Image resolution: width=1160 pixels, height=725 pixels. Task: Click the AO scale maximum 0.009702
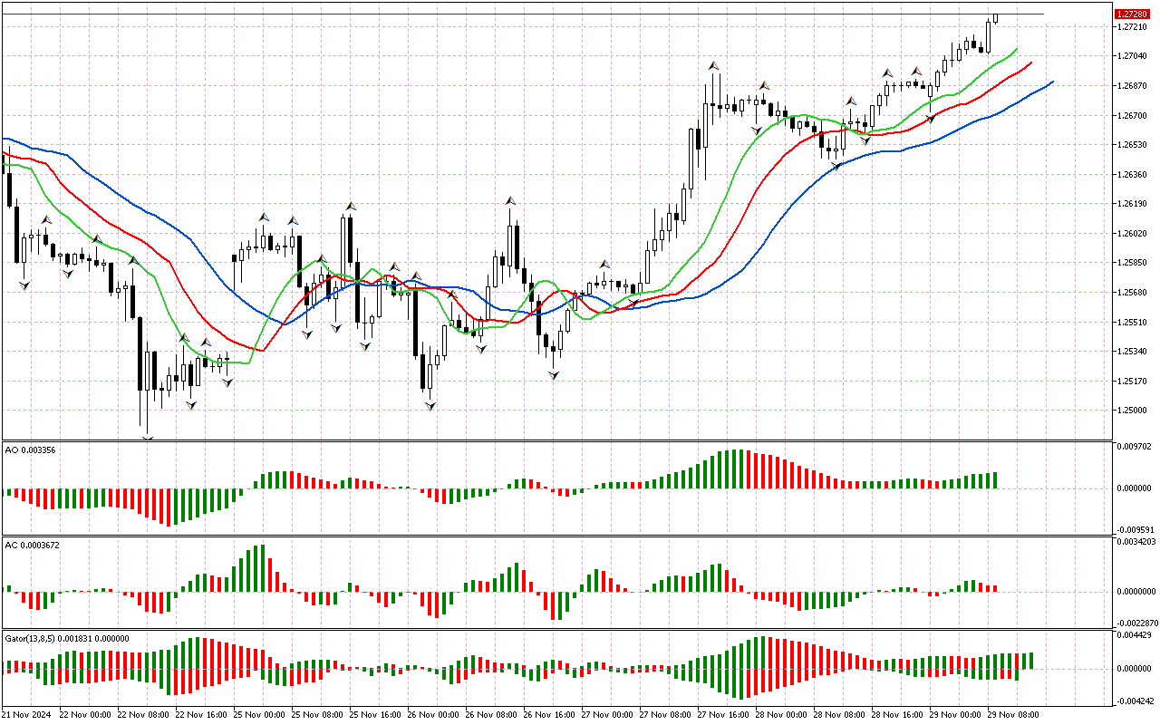point(1134,448)
